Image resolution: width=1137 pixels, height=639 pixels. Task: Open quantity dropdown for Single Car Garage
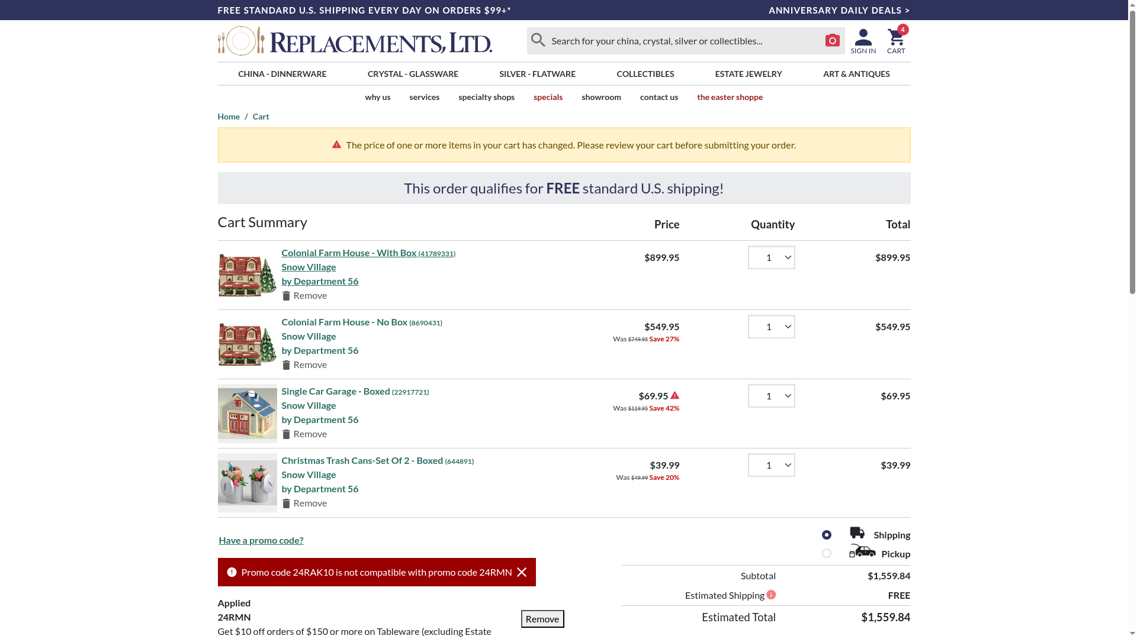(x=771, y=396)
